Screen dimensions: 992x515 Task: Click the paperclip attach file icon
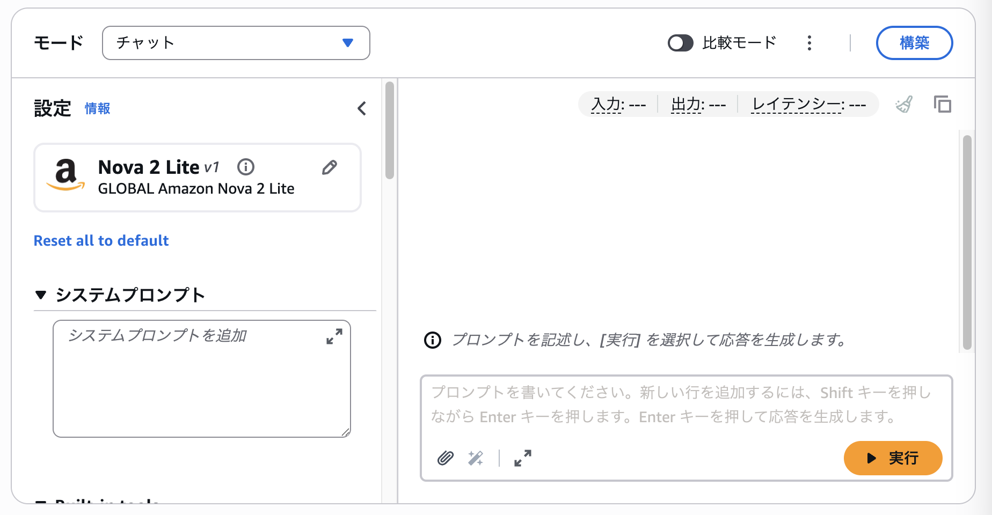[445, 458]
